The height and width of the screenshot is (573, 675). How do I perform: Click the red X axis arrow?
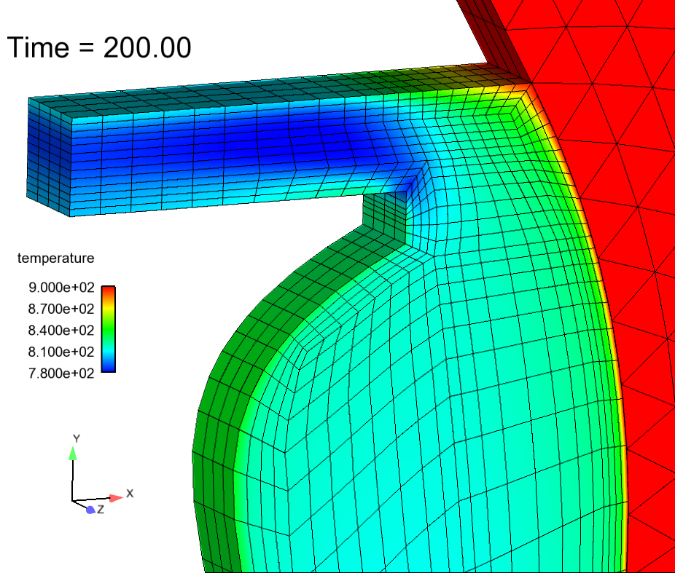point(115,498)
